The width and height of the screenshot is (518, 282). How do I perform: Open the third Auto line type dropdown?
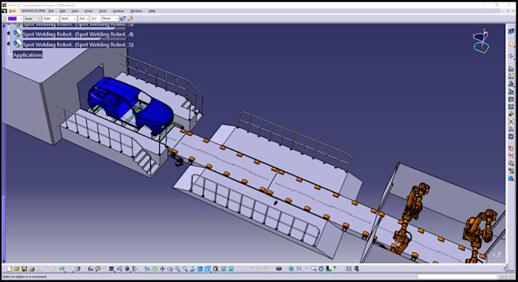tap(69, 18)
